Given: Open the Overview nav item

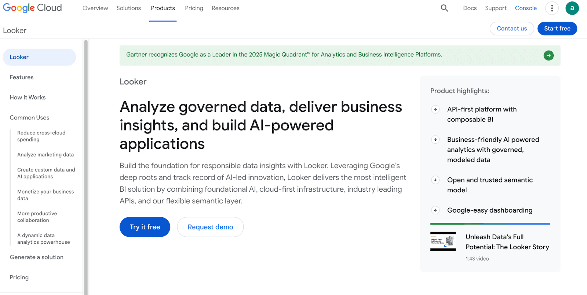Looking at the screenshot, I should click(x=95, y=8).
